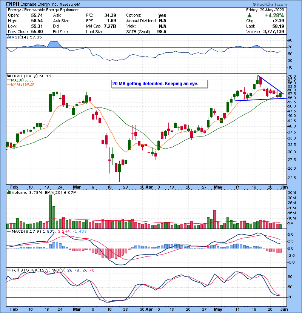
Task: Click the MACD histogram value -1.438
Action: pos(80,232)
